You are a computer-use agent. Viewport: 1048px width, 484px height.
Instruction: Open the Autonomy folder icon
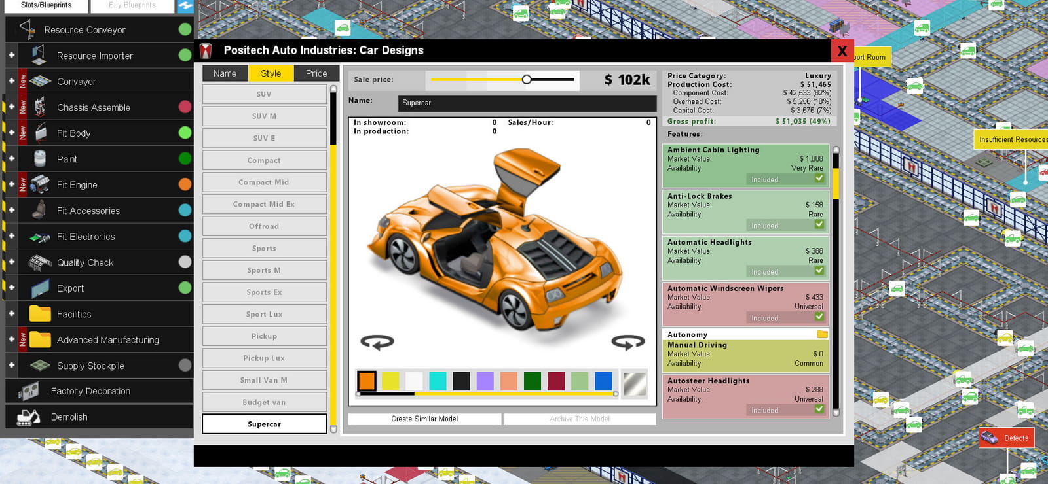coord(822,334)
